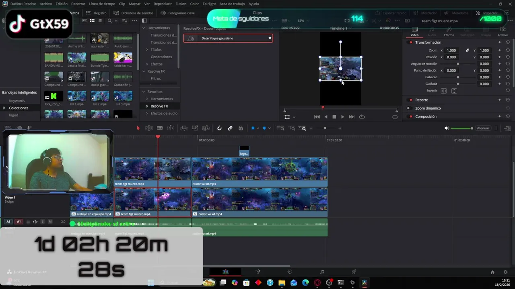Open the Área de trabajo menu

pos(232,4)
